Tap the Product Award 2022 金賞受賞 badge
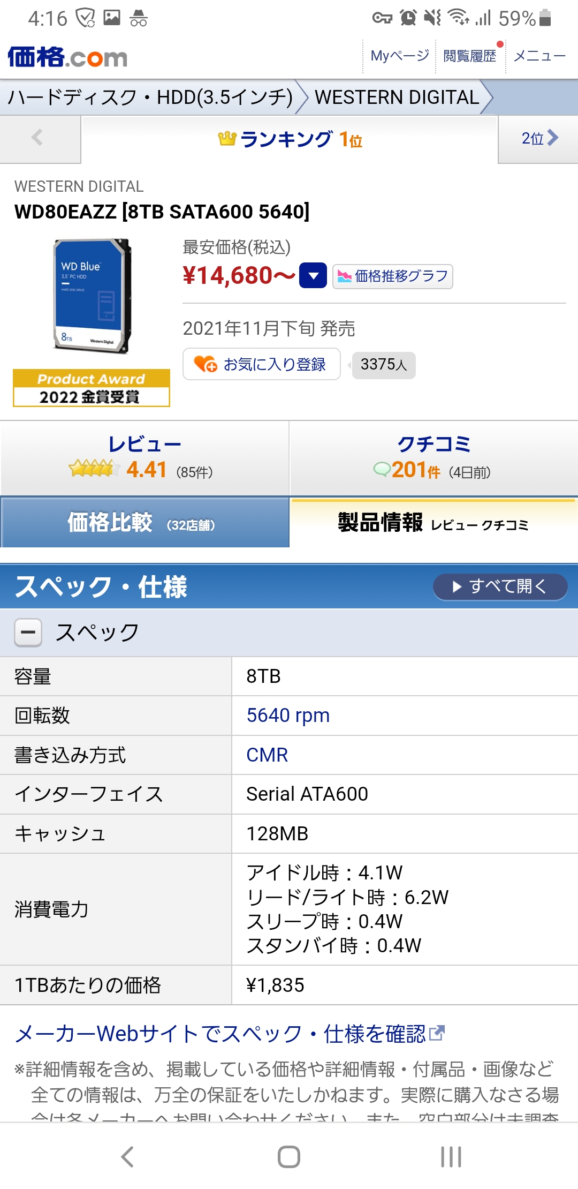578x1189 pixels. [92, 388]
